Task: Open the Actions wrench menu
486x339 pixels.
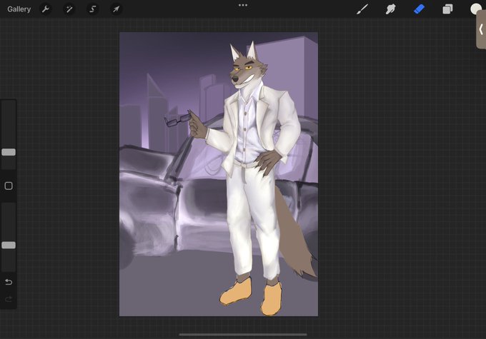Action: click(46, 9)
